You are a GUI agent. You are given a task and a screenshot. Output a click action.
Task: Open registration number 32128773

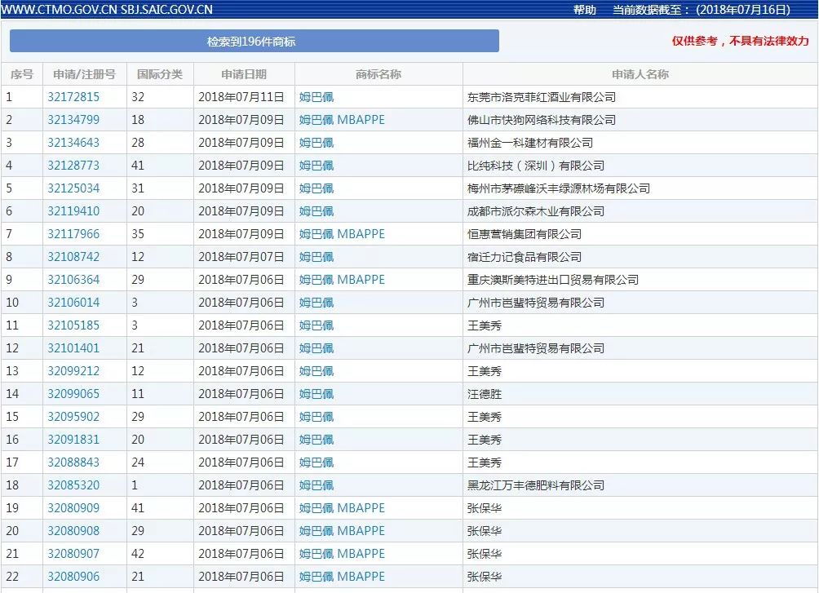73,166
